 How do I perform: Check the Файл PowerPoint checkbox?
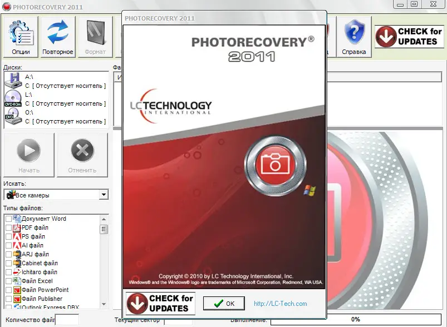[x=8, y=290]
